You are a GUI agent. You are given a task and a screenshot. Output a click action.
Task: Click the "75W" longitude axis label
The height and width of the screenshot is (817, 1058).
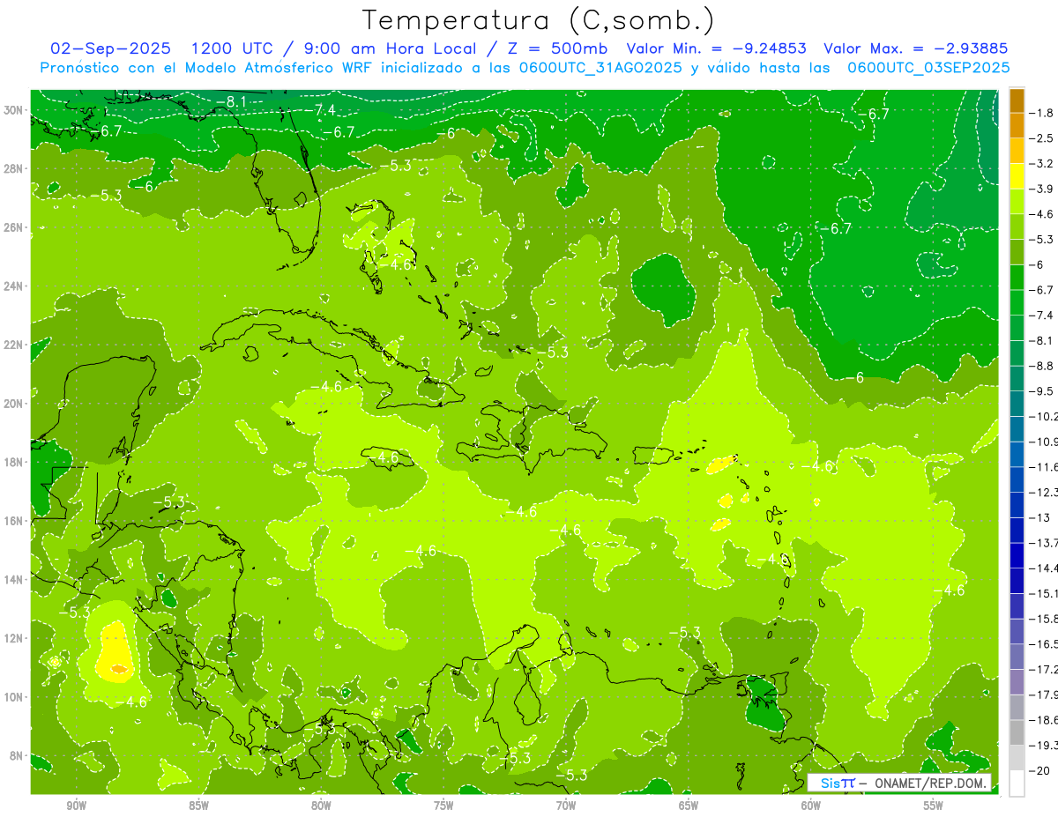point(443,805)
